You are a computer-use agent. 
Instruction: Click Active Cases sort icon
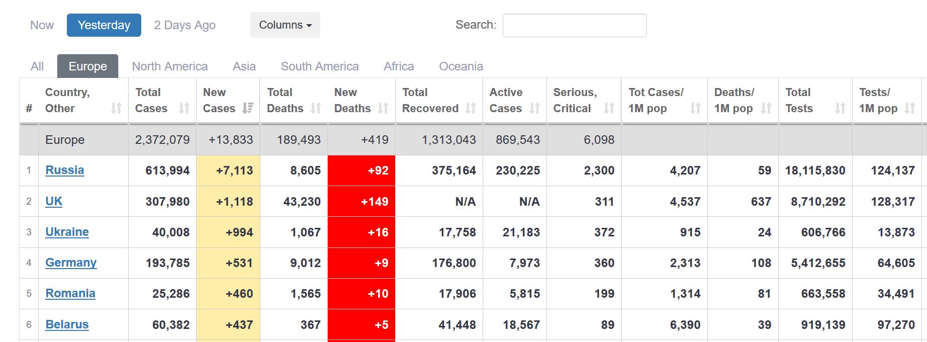pos(535,108)
